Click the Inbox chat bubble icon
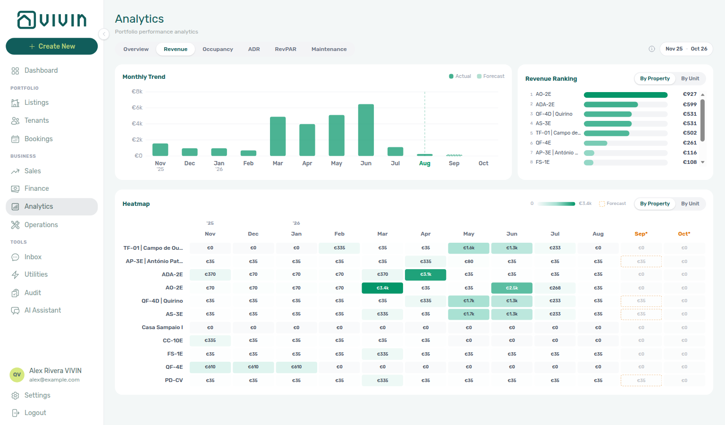Screen dimensions: 725x425 15,257
